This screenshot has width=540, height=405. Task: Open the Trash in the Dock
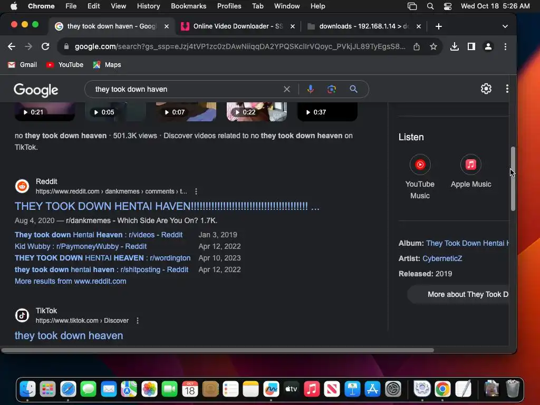[513, 389]
